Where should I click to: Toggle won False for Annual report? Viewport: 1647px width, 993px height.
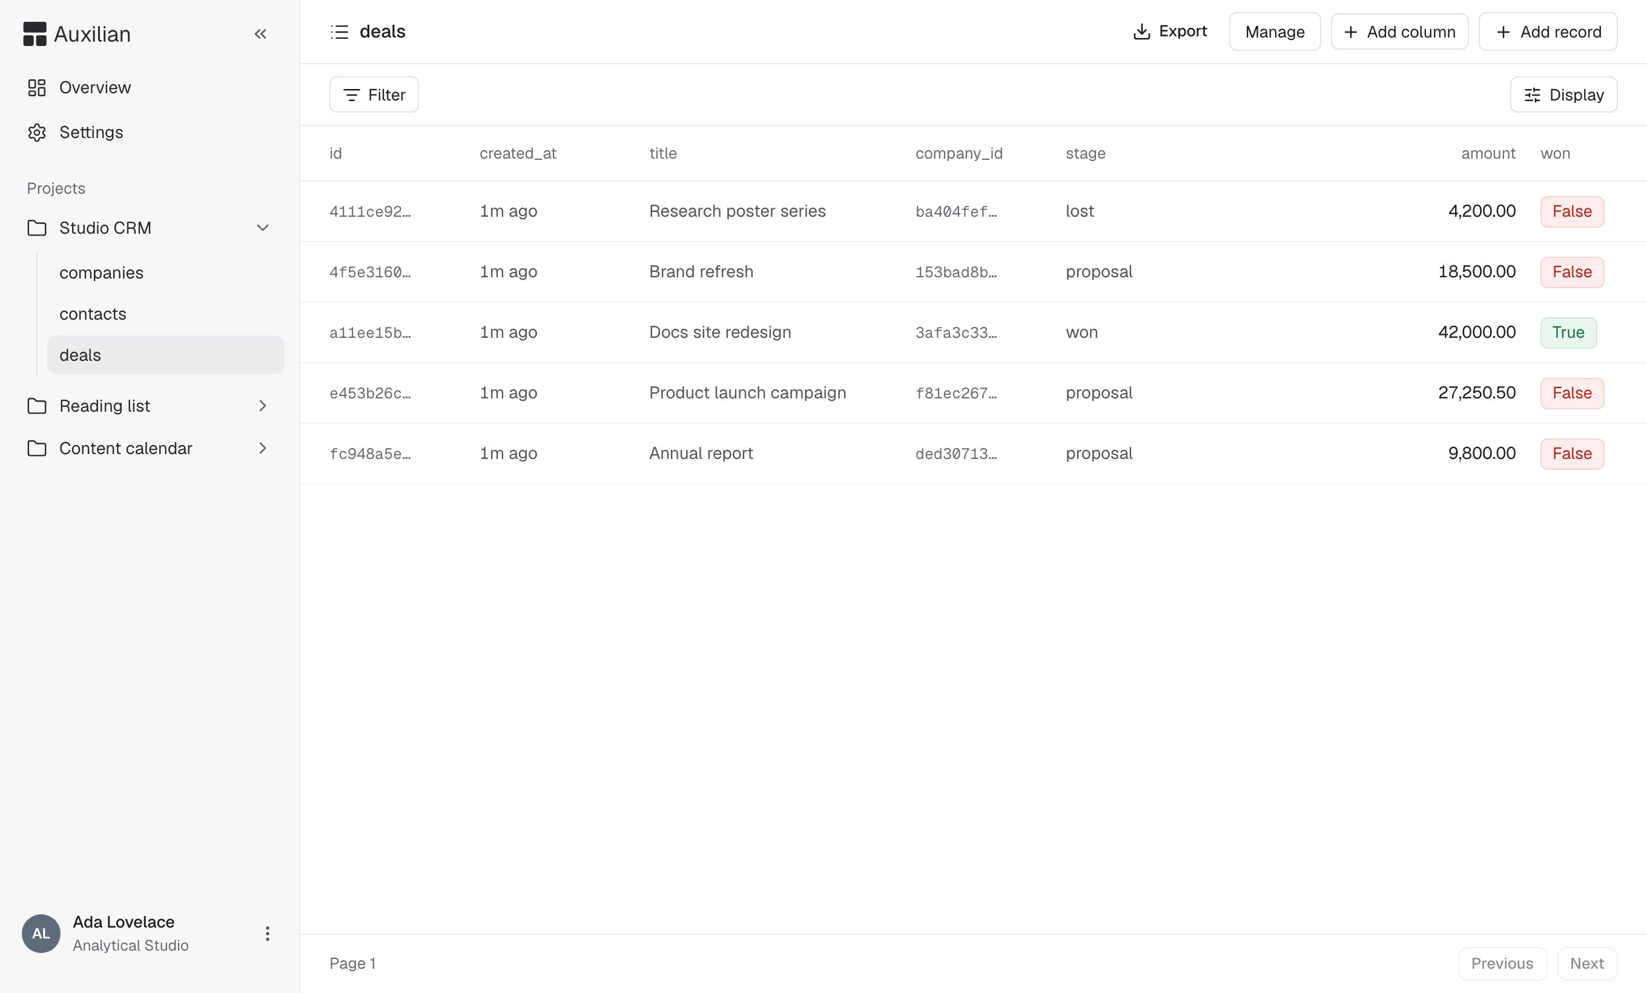coord(1572,454)
